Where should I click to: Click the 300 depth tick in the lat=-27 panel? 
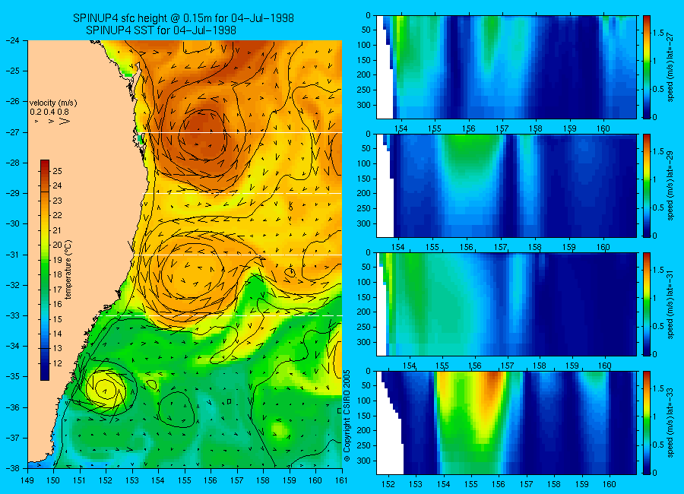coord(364,105)
